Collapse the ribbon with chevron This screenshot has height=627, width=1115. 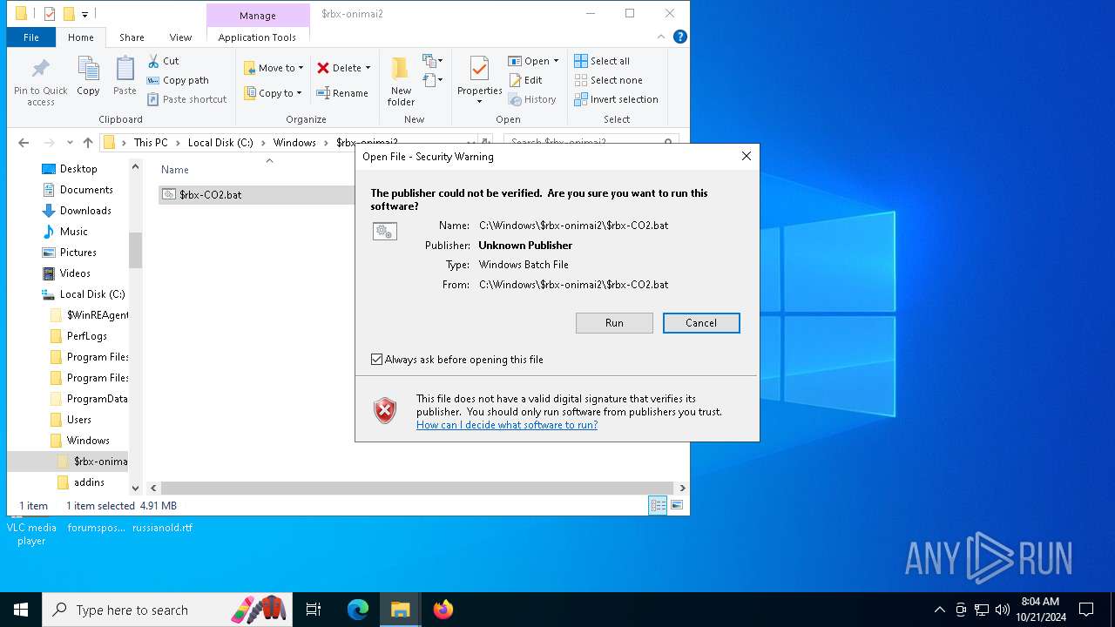pos(661,37)
